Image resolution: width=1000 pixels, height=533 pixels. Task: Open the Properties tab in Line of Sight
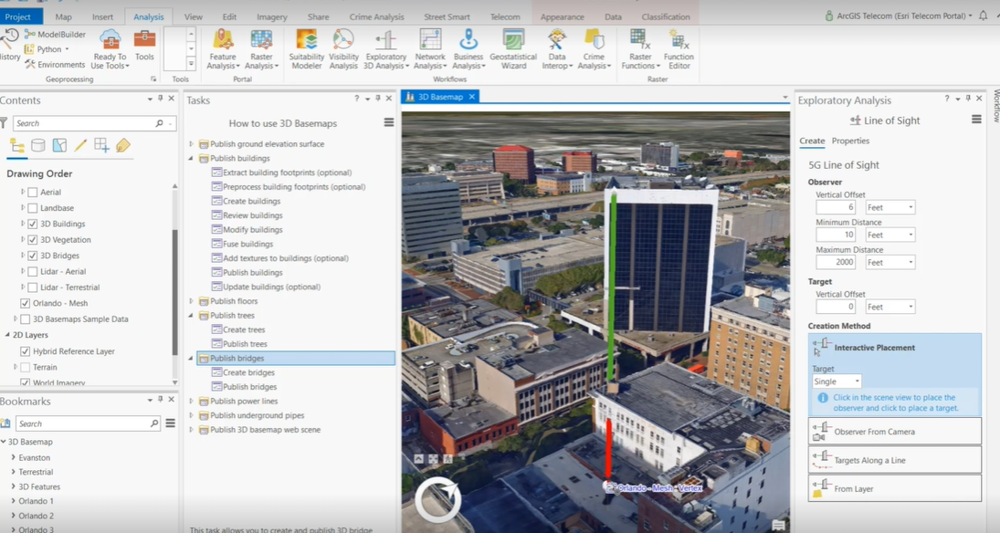pos(850,141)
